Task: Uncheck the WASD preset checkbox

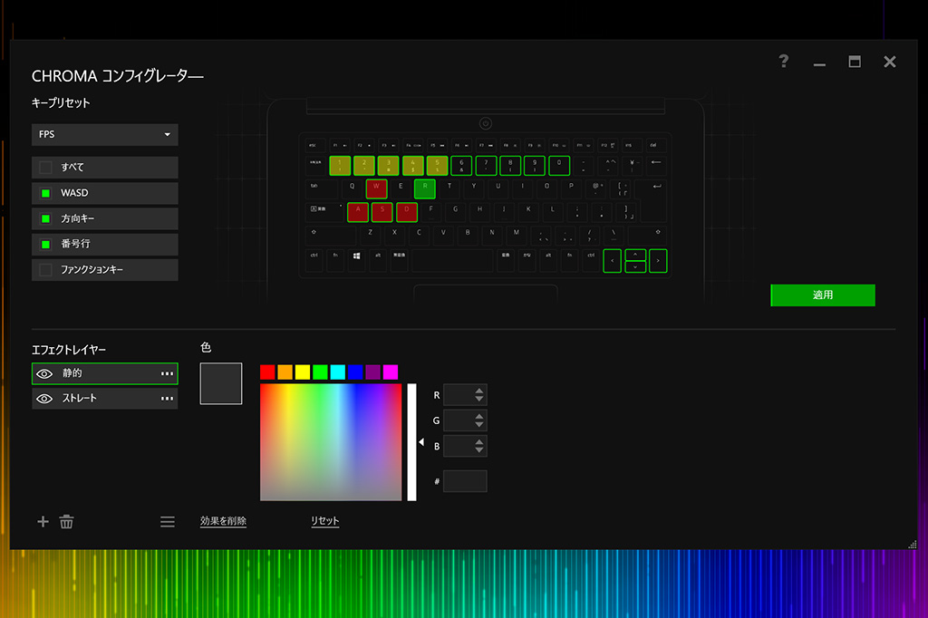Action: point(45,193)
